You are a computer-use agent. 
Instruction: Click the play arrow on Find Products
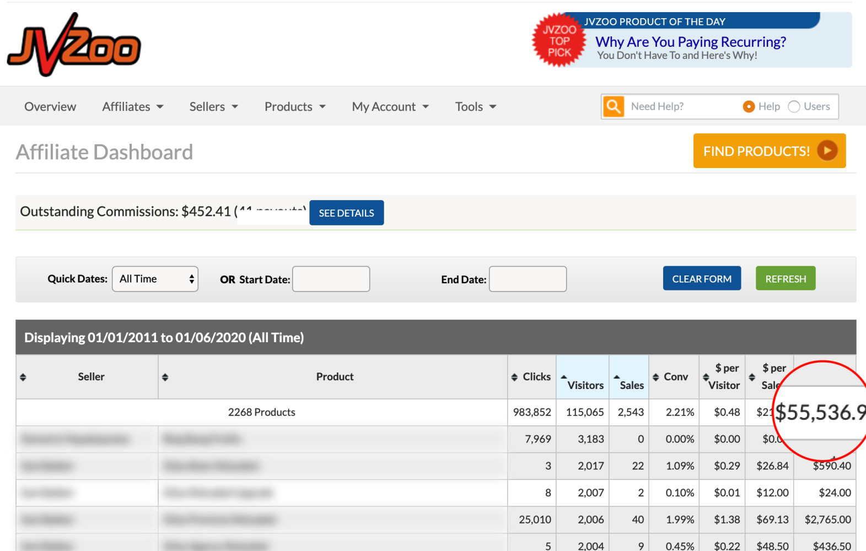[827, 150]
